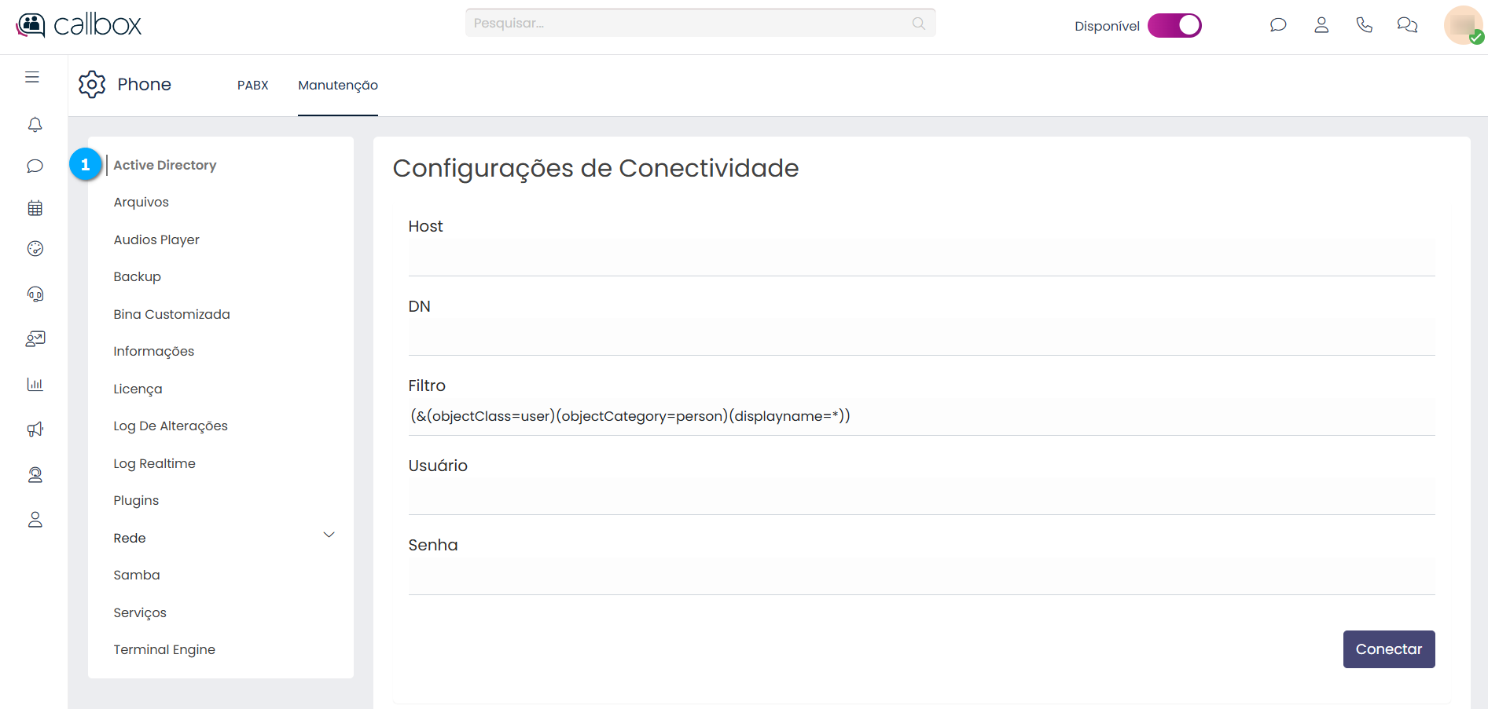Select Backup from the maintenance menu
The image size is (1488, 709).
pyautogui.click(x=137, y=276)
